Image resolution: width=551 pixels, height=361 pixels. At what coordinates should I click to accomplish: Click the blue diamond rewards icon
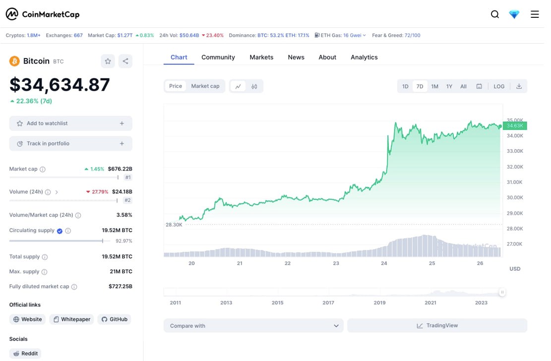tap(514, 14)
